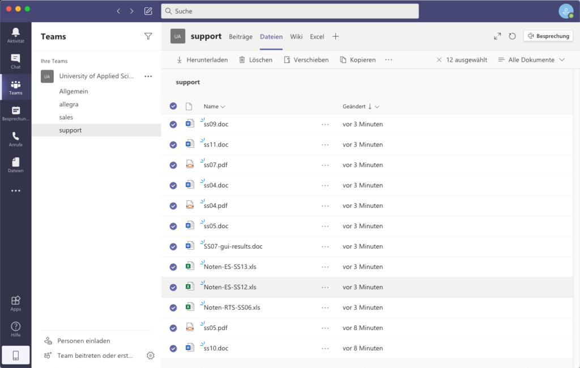580x368 pixels.
Task: Open the Beiträge tab of the support channel
Action: (x=240, y=36)
